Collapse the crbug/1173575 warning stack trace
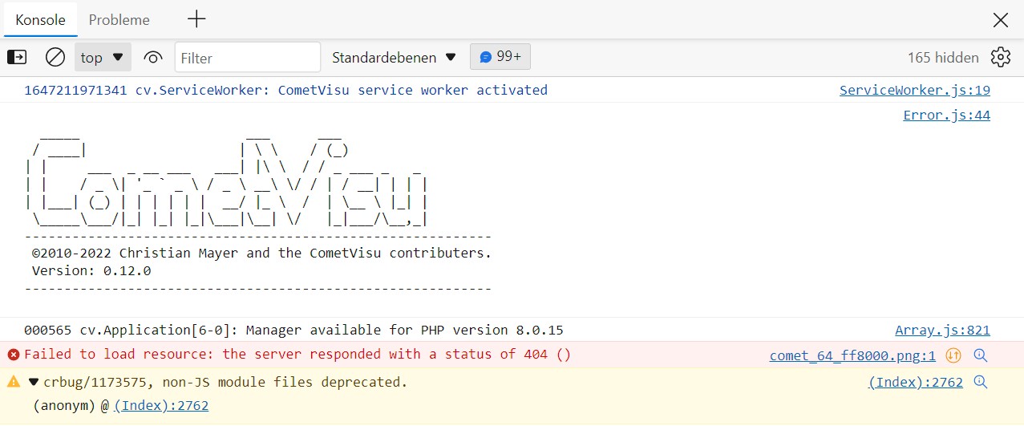Image resolution: width=1024 pixels, height=426 pixels. (34, 383)
